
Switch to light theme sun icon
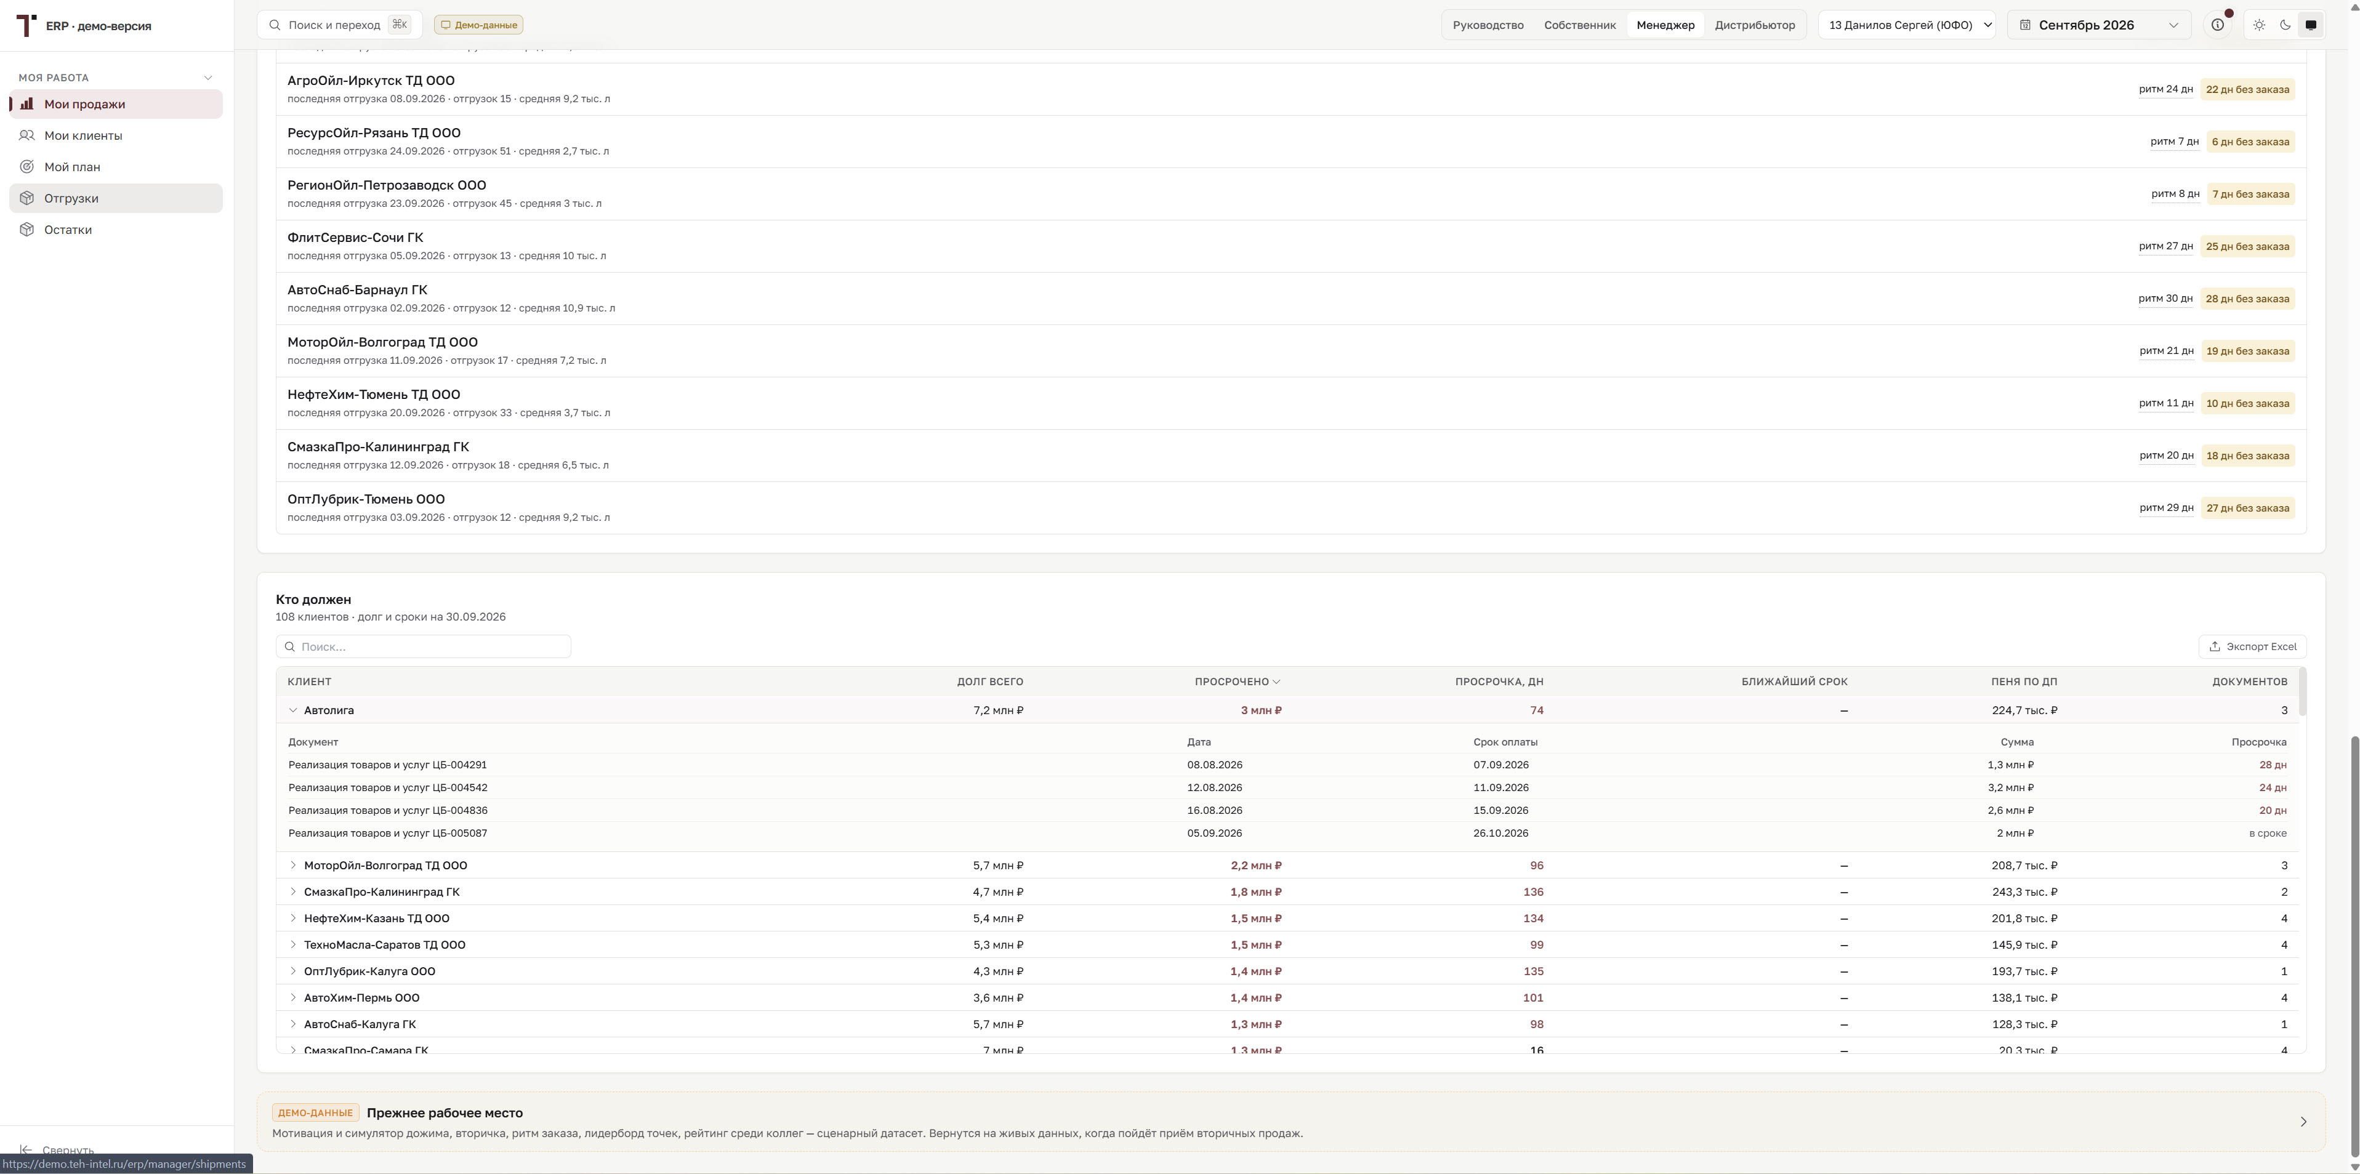(x=2259, y=26)
